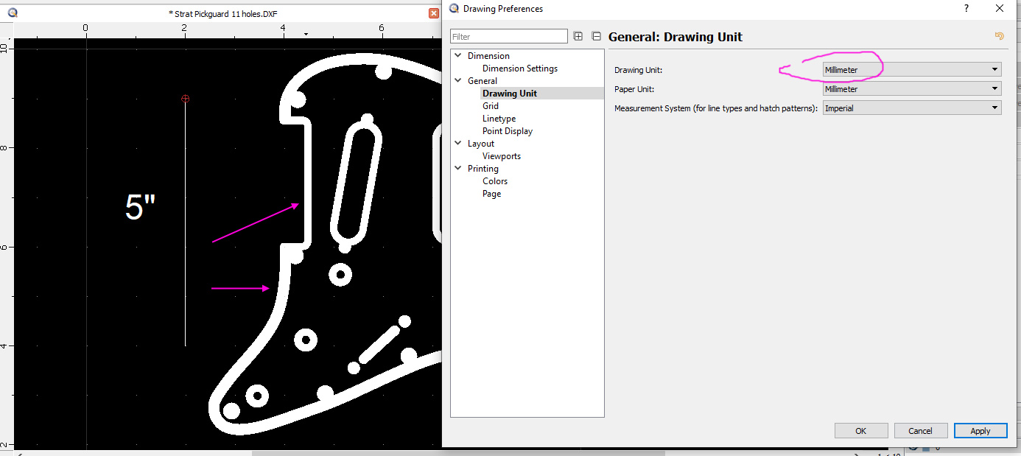The width and height of the screenshot is (1021, 456).
Task: Open the Paper Unit dropdown
Action: point(911,89)
